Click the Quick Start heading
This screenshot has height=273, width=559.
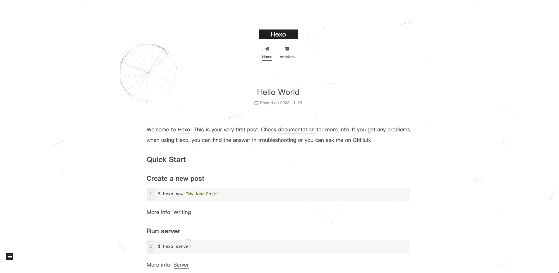(166, 160)
